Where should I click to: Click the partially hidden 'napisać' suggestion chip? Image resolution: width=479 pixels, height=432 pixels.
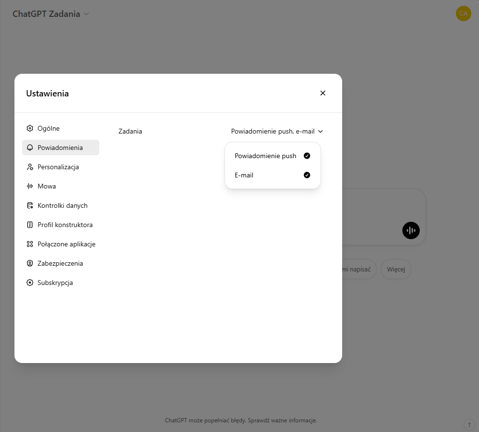coord(359,270)
